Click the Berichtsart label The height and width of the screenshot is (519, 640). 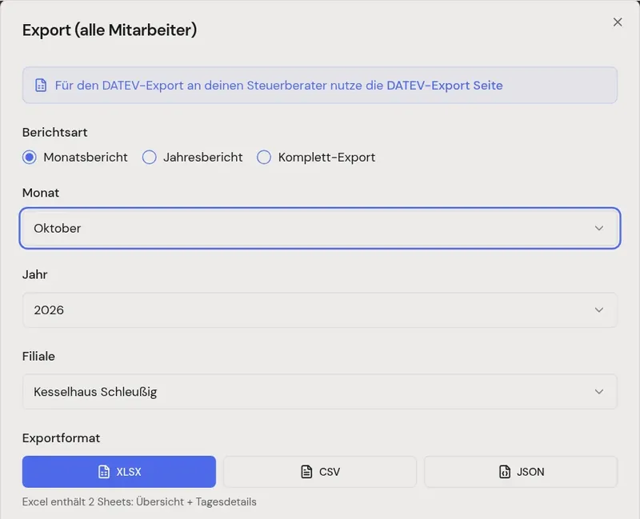click(54, 132)
